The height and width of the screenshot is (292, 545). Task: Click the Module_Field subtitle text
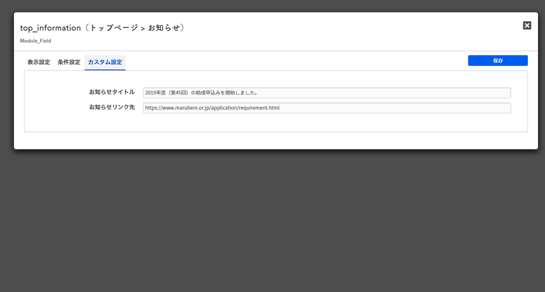(x=35, y=41)
